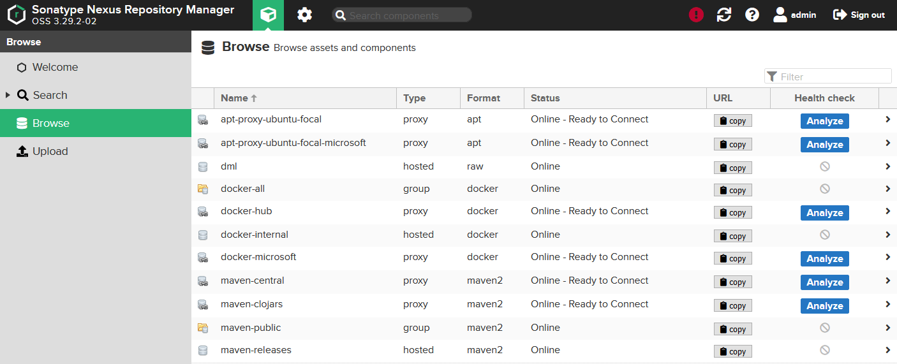Click the admin user account icon
Image resolution: width=897 pixels, height=364 pixels.
780,15
